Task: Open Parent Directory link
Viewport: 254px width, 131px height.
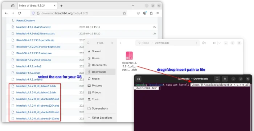Action: point(25,21)
